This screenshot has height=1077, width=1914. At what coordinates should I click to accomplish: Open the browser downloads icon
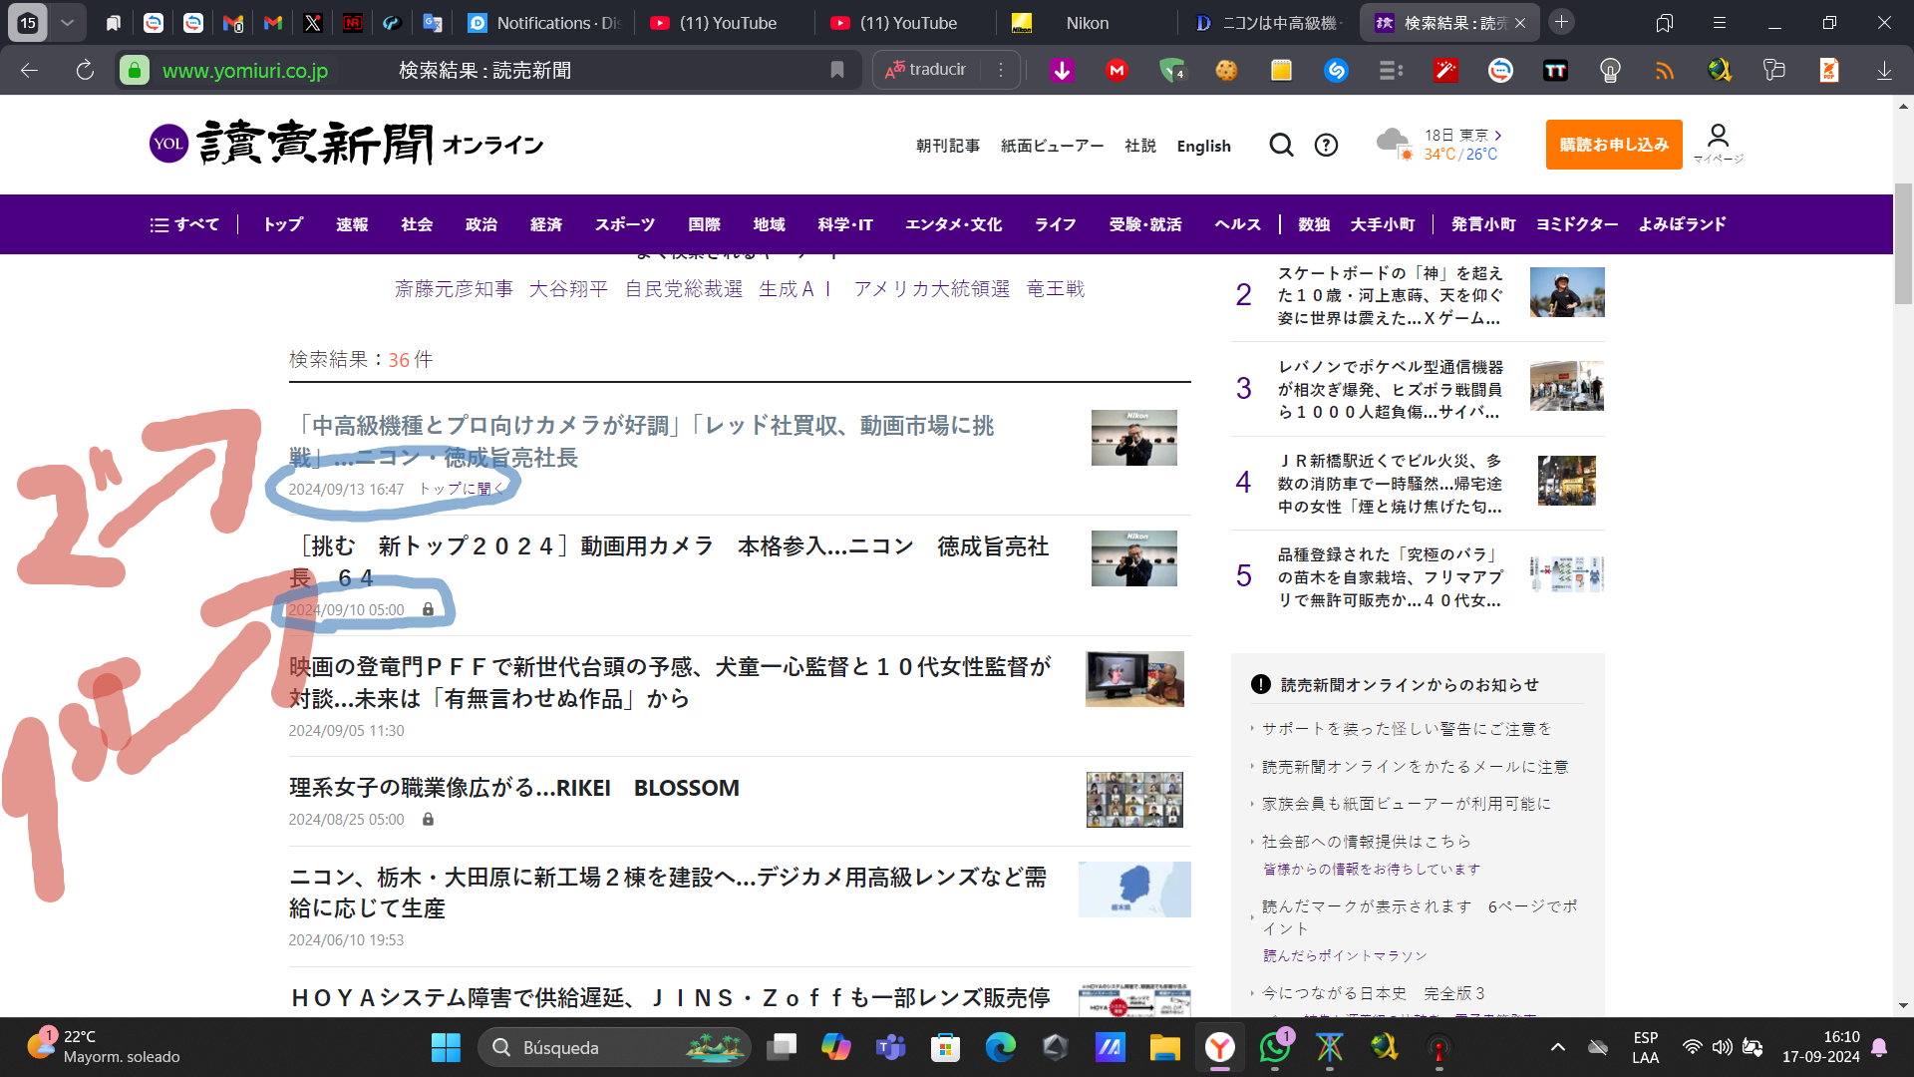click(x=1884, y=70)
